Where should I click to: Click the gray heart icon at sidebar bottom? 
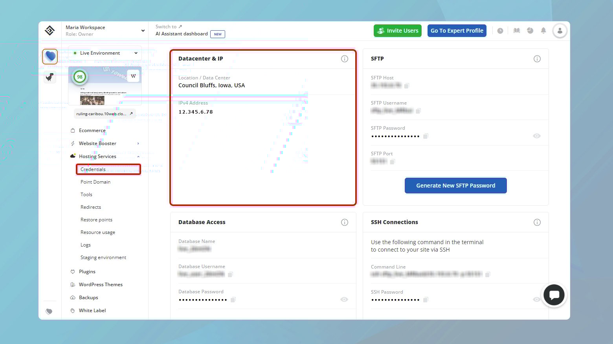pyautogui.click(x=49, y=311)
